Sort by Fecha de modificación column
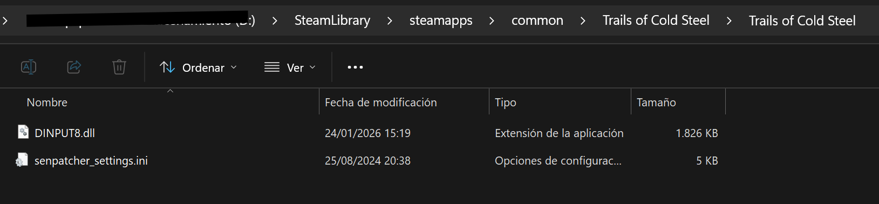Viewport: 879px width, 204px height. pyautogui.click(x=381, y=103)
